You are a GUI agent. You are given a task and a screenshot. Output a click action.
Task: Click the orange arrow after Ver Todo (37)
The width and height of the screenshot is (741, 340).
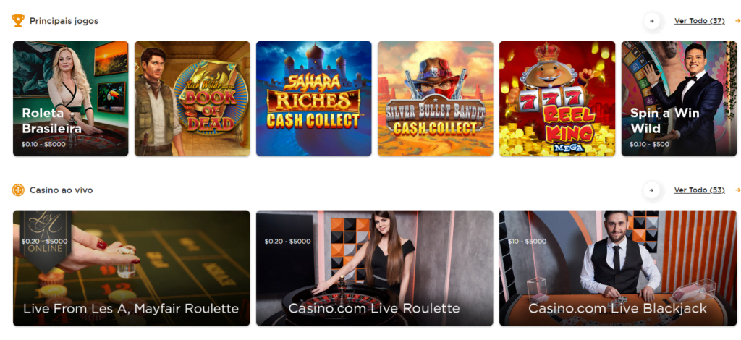pos(737,21)
